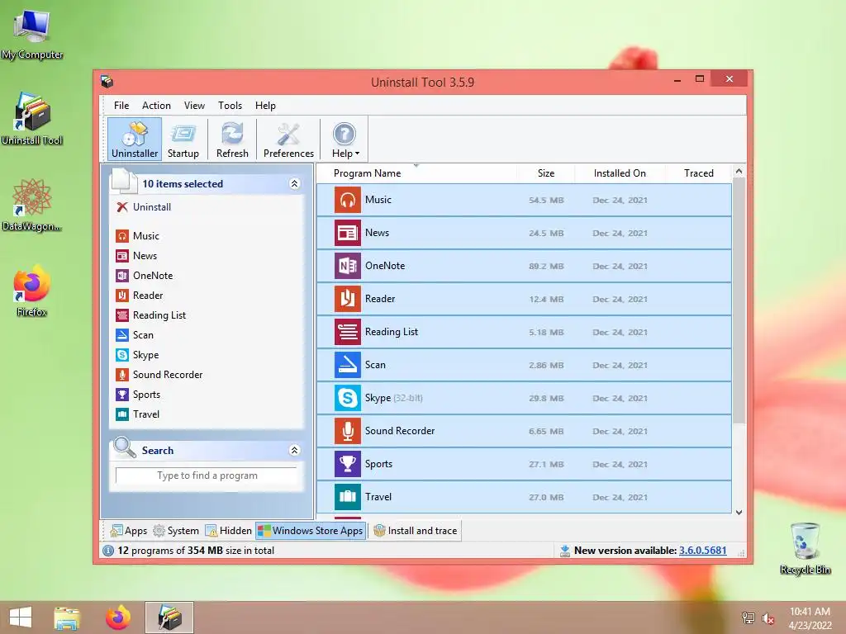
Task: Open the Action menu
Action: pos(156,106)
